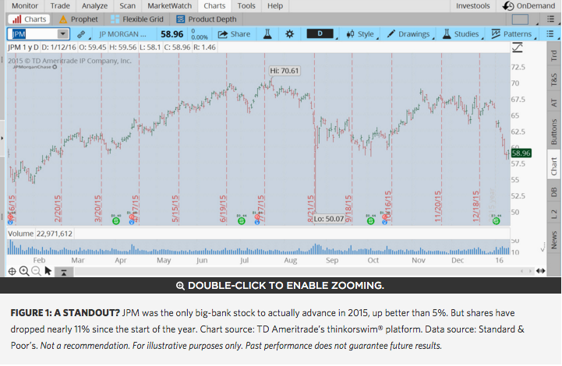Click the 6/19/15 expiration marker line
This screenshot has width=562, height=366.
[227, 139]
